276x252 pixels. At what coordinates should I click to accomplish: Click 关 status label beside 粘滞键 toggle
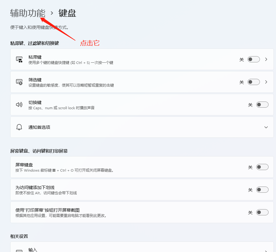point(242,60)
